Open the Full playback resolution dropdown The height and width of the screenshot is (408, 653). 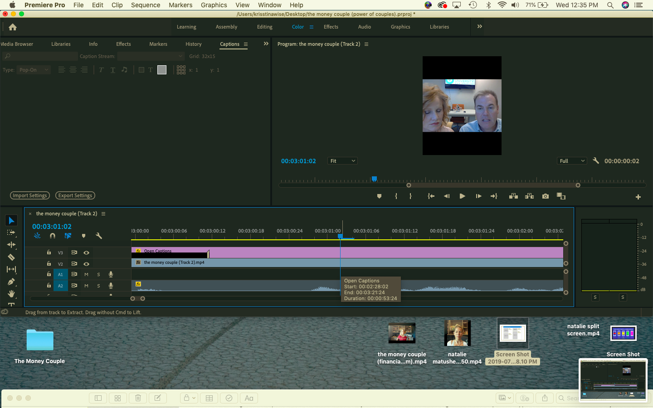coord(572,161)
